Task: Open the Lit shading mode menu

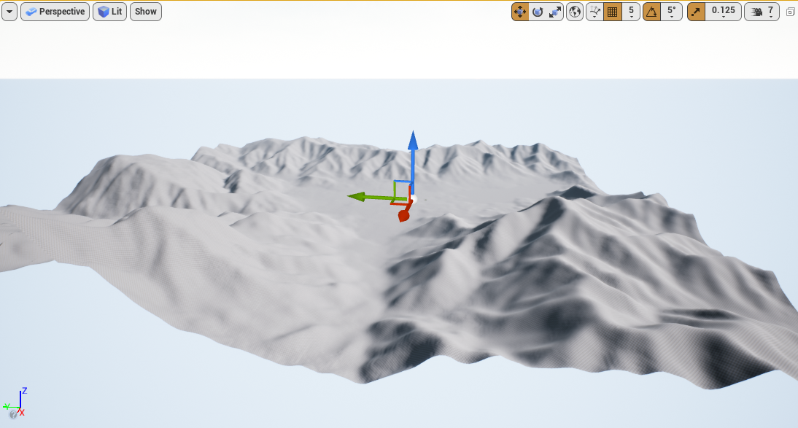Action: pos(109,11)
